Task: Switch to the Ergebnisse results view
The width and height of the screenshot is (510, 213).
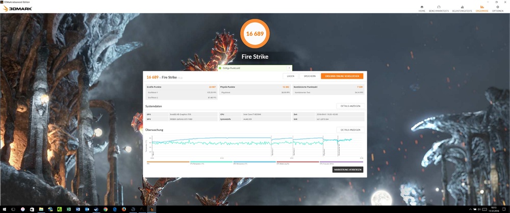Action: (x=482, y=8)
